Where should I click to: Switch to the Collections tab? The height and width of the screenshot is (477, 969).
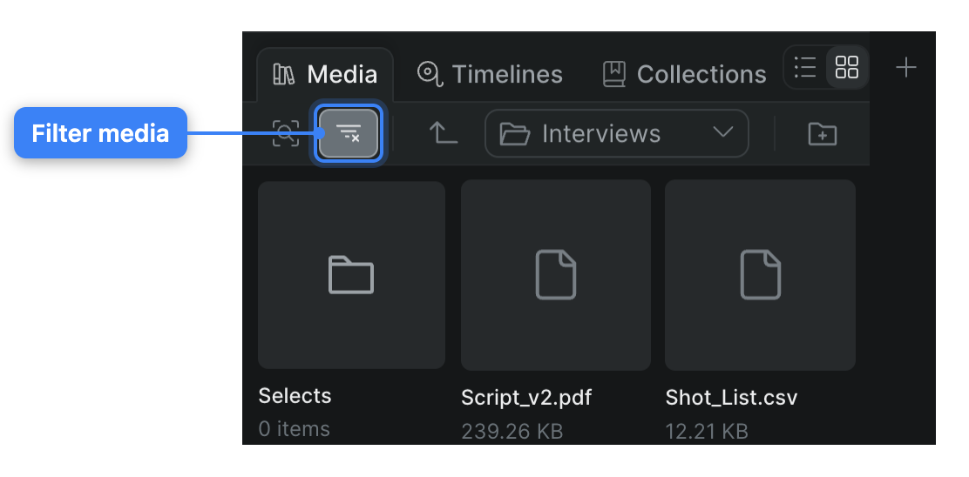point(685,74)
